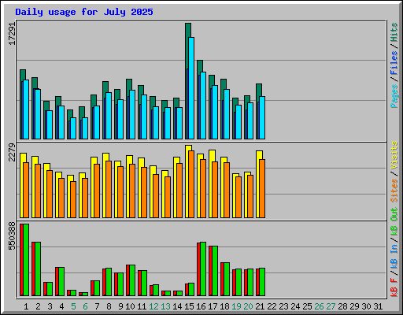The height and width of the screenshot is (315, 403).
Task: Click the green kB Out bar for day 1
Action: click(x=26, y=260)
